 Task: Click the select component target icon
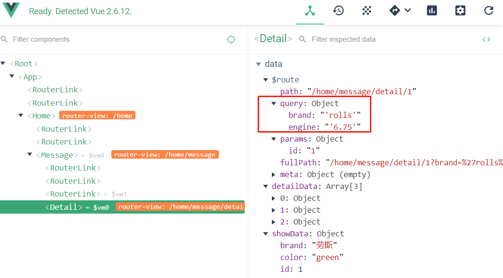click(x=231, y=39)
